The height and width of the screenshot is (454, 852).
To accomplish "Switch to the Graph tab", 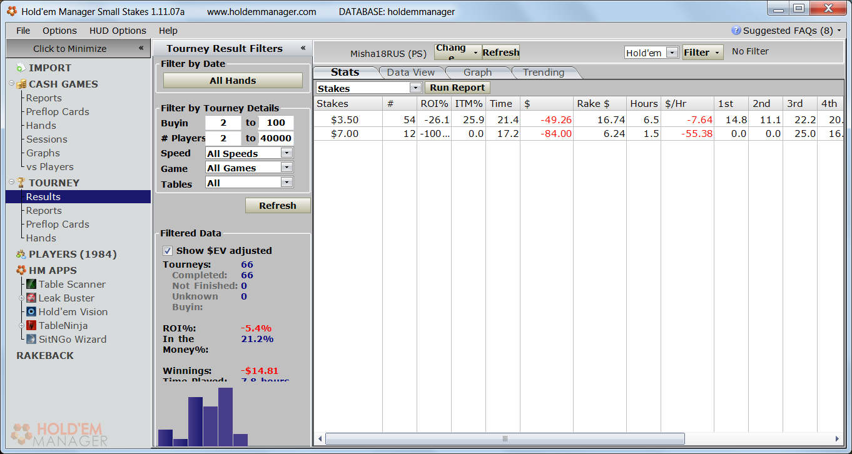I will click(478, 73).
